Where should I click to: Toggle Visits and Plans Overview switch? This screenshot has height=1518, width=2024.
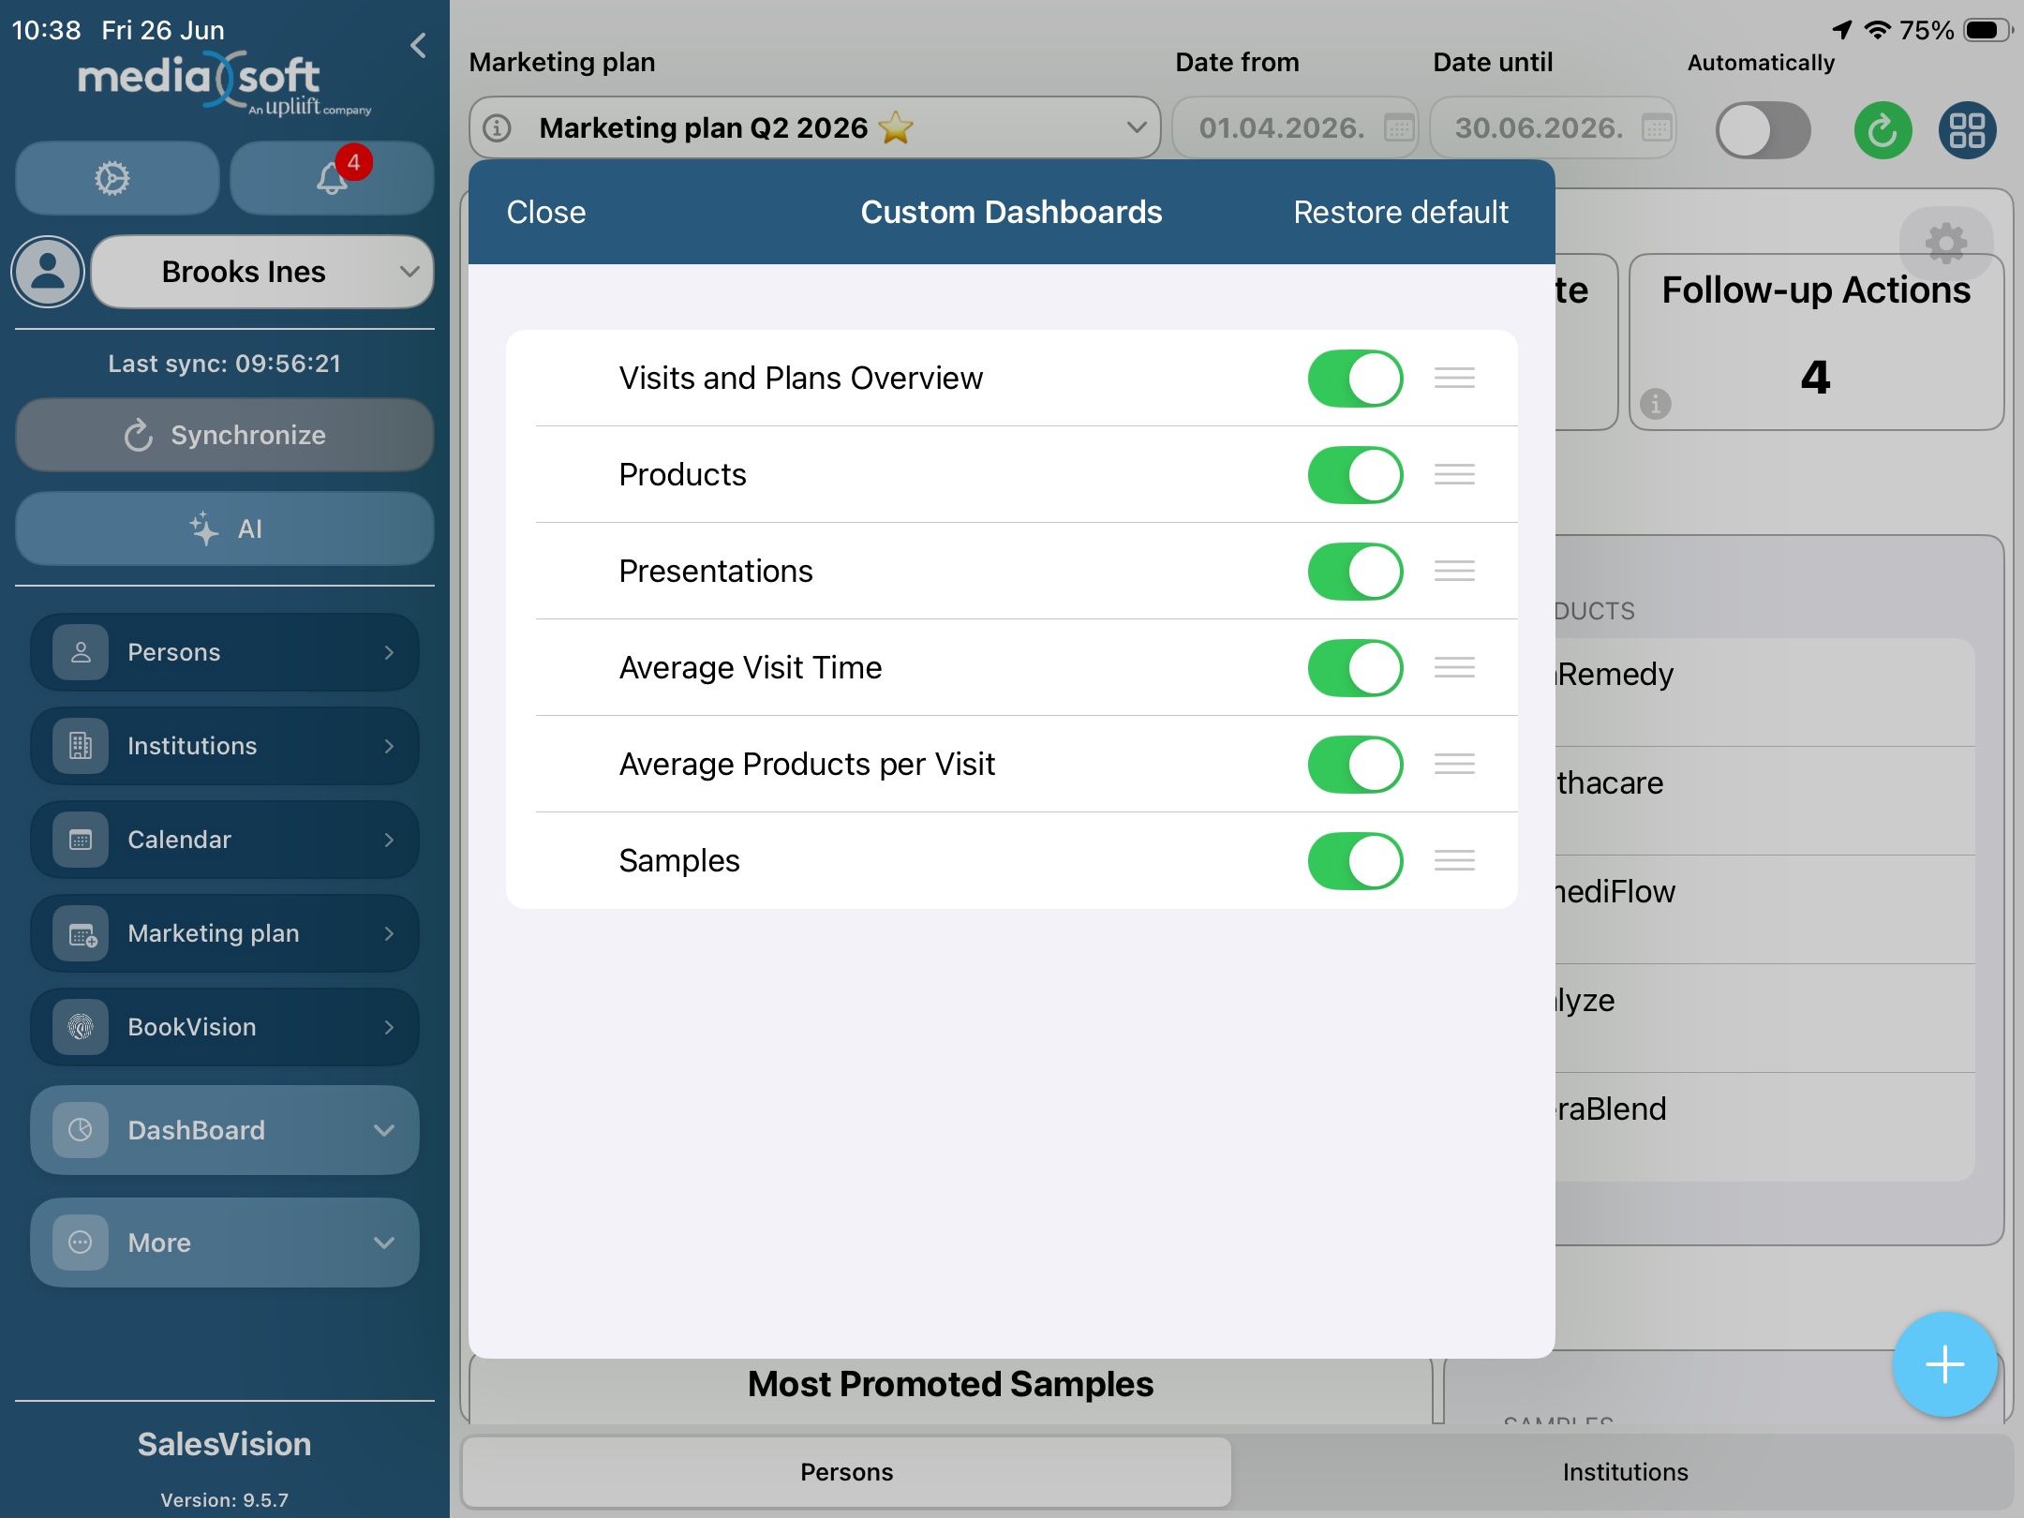[1355, 378]
